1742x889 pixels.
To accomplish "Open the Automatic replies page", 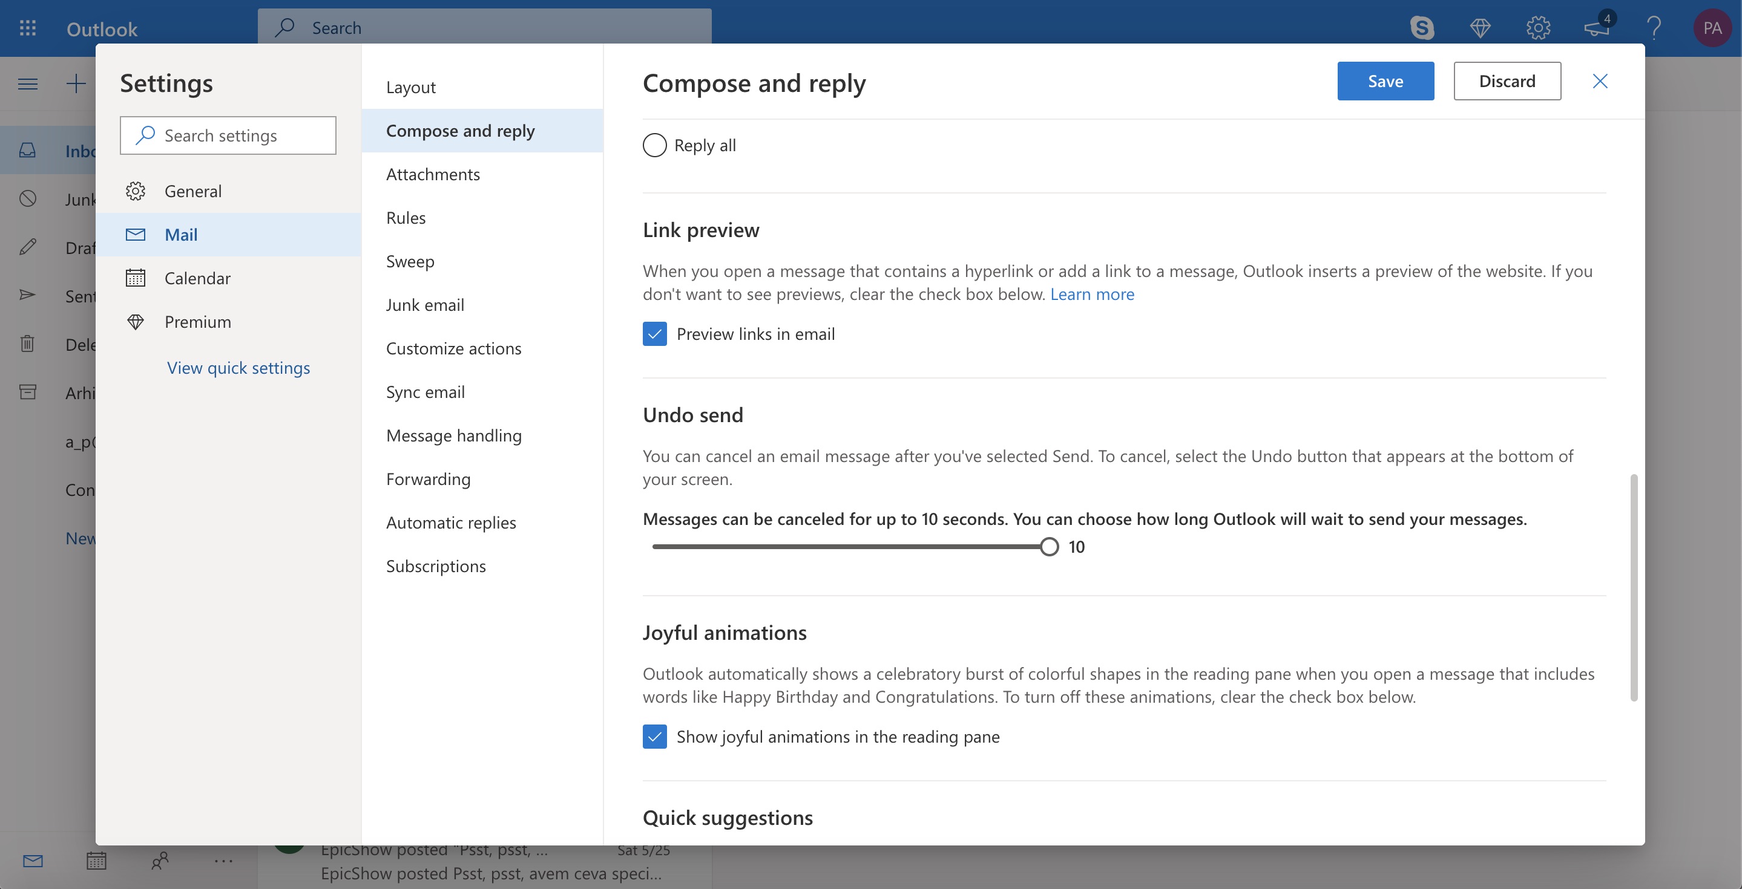I will (482, 523).
